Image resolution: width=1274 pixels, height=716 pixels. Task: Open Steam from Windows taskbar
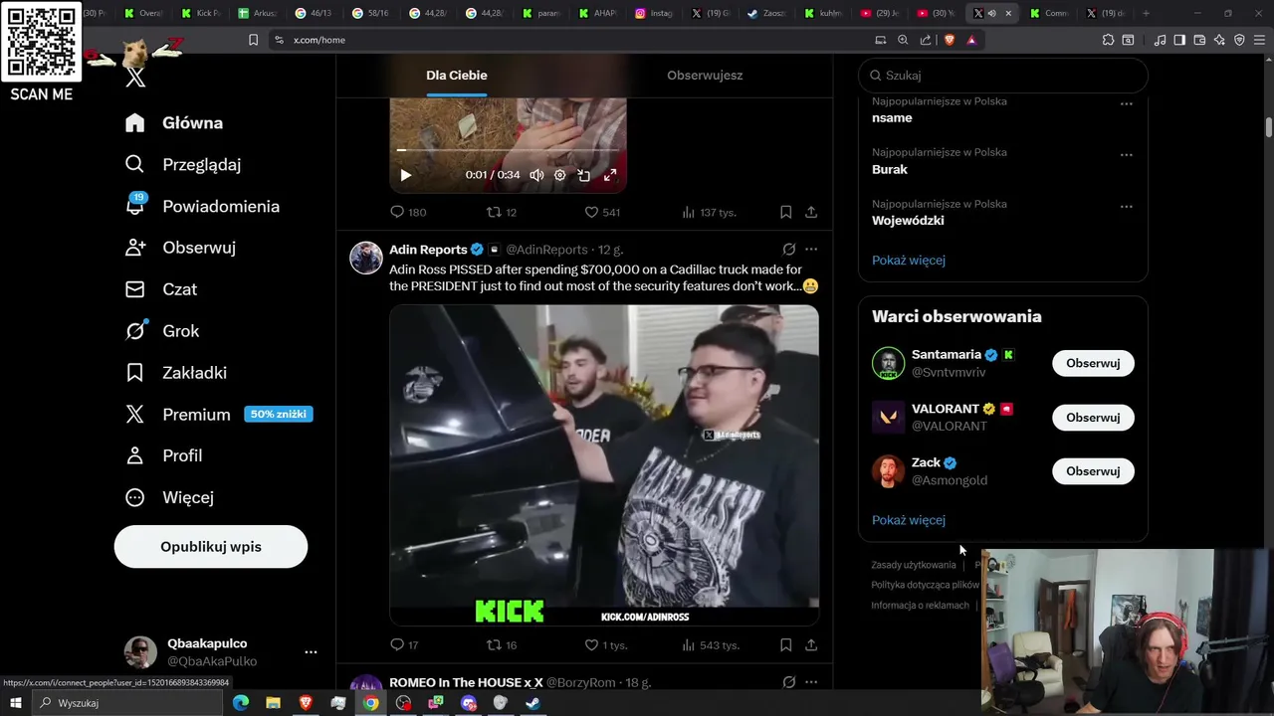[x=532, y=703]
